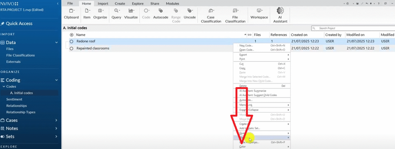
Task: Open Relationships in sidebar
Action: [x=16, y=106]
